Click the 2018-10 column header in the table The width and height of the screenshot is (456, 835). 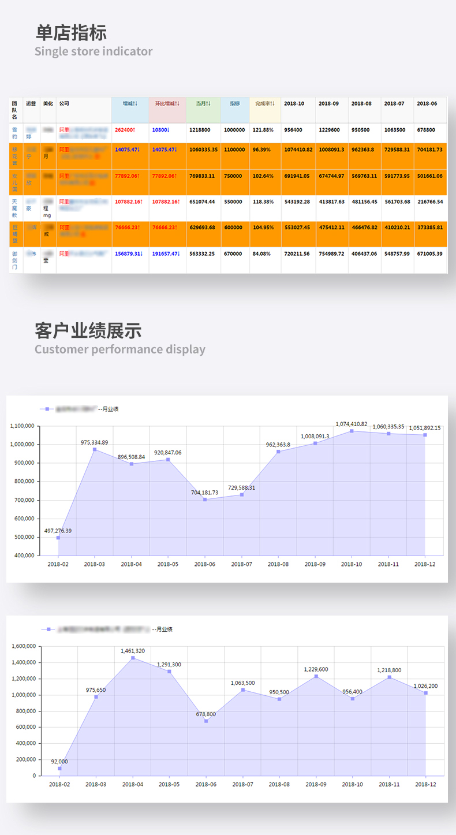pyautogui.click(x=294, y=103)
